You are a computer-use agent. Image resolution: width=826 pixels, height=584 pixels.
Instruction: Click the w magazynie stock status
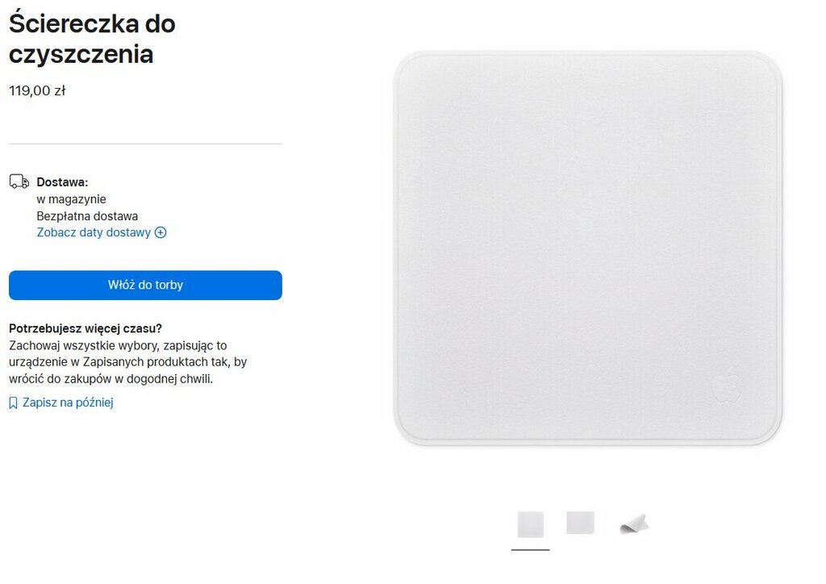[71, 199]
